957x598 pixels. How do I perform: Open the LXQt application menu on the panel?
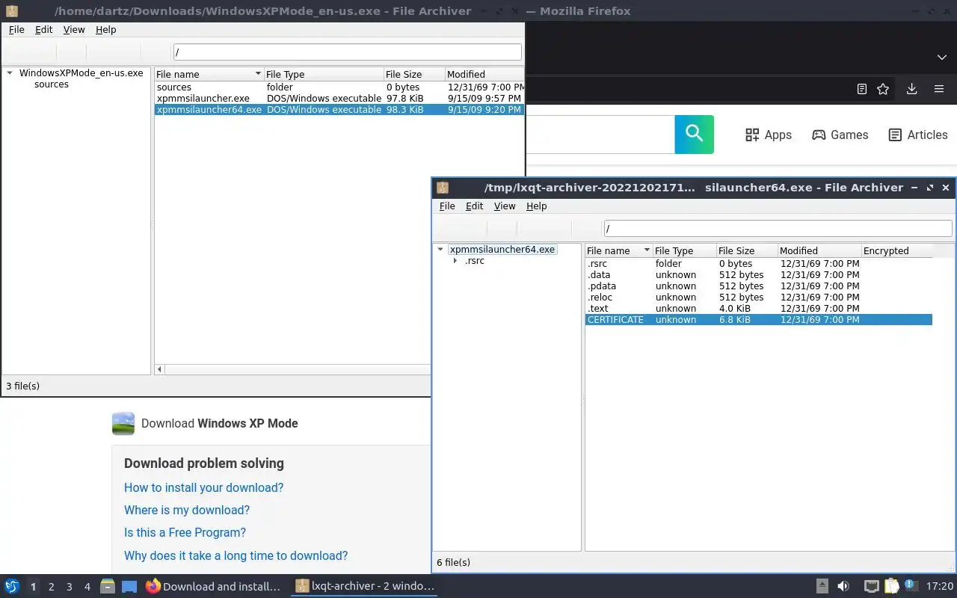(x=12, y=586)
